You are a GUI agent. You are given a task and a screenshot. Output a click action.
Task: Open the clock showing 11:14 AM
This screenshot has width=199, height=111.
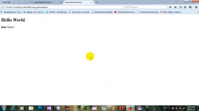(191, 108)
